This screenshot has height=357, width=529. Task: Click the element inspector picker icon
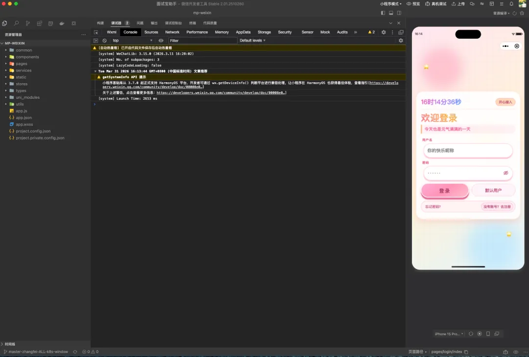(x=96, y=32)
